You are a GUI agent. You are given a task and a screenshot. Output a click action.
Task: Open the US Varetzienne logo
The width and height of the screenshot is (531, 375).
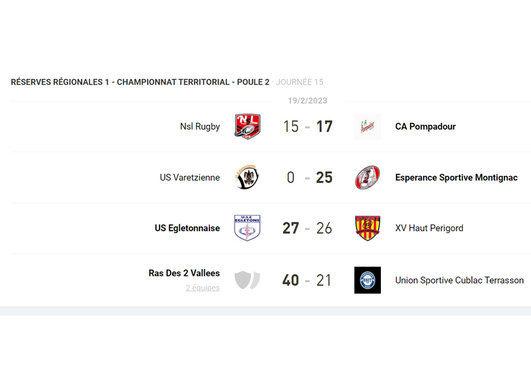(x=247, y=178)
